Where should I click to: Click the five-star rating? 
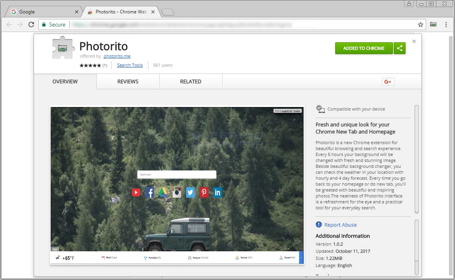tap(90, 66)
